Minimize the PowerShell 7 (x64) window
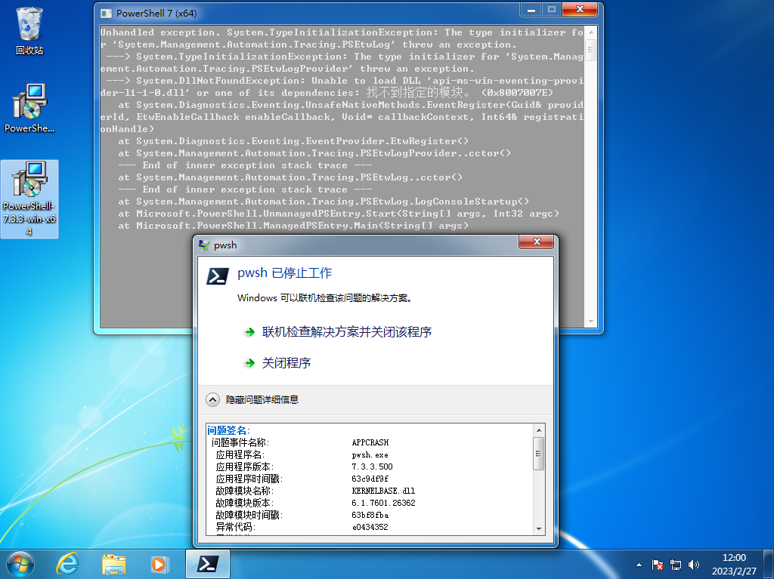This screenshot has width=774, height=579. [531, 9]
